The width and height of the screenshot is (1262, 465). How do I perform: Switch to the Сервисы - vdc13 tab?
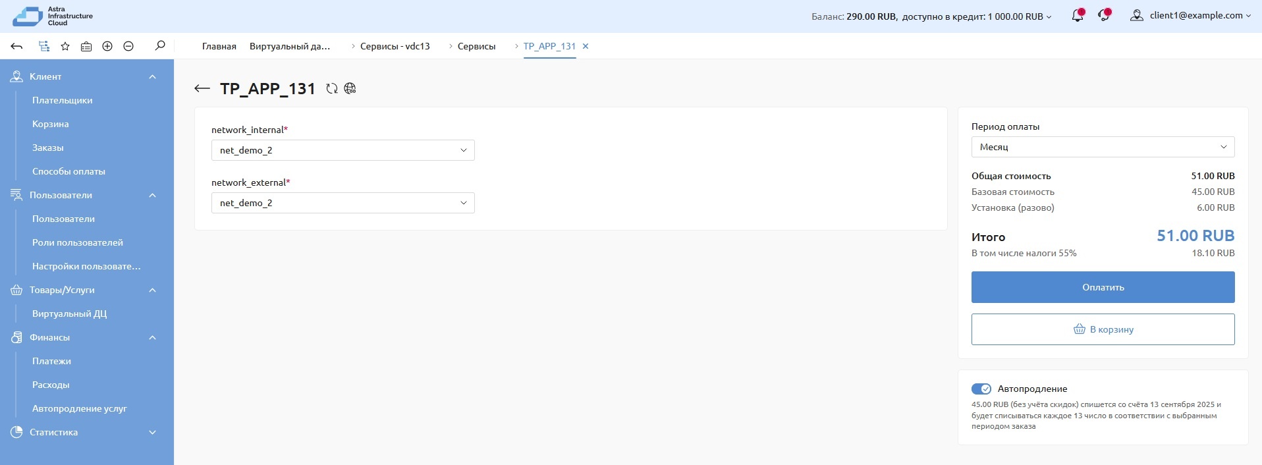395,46
